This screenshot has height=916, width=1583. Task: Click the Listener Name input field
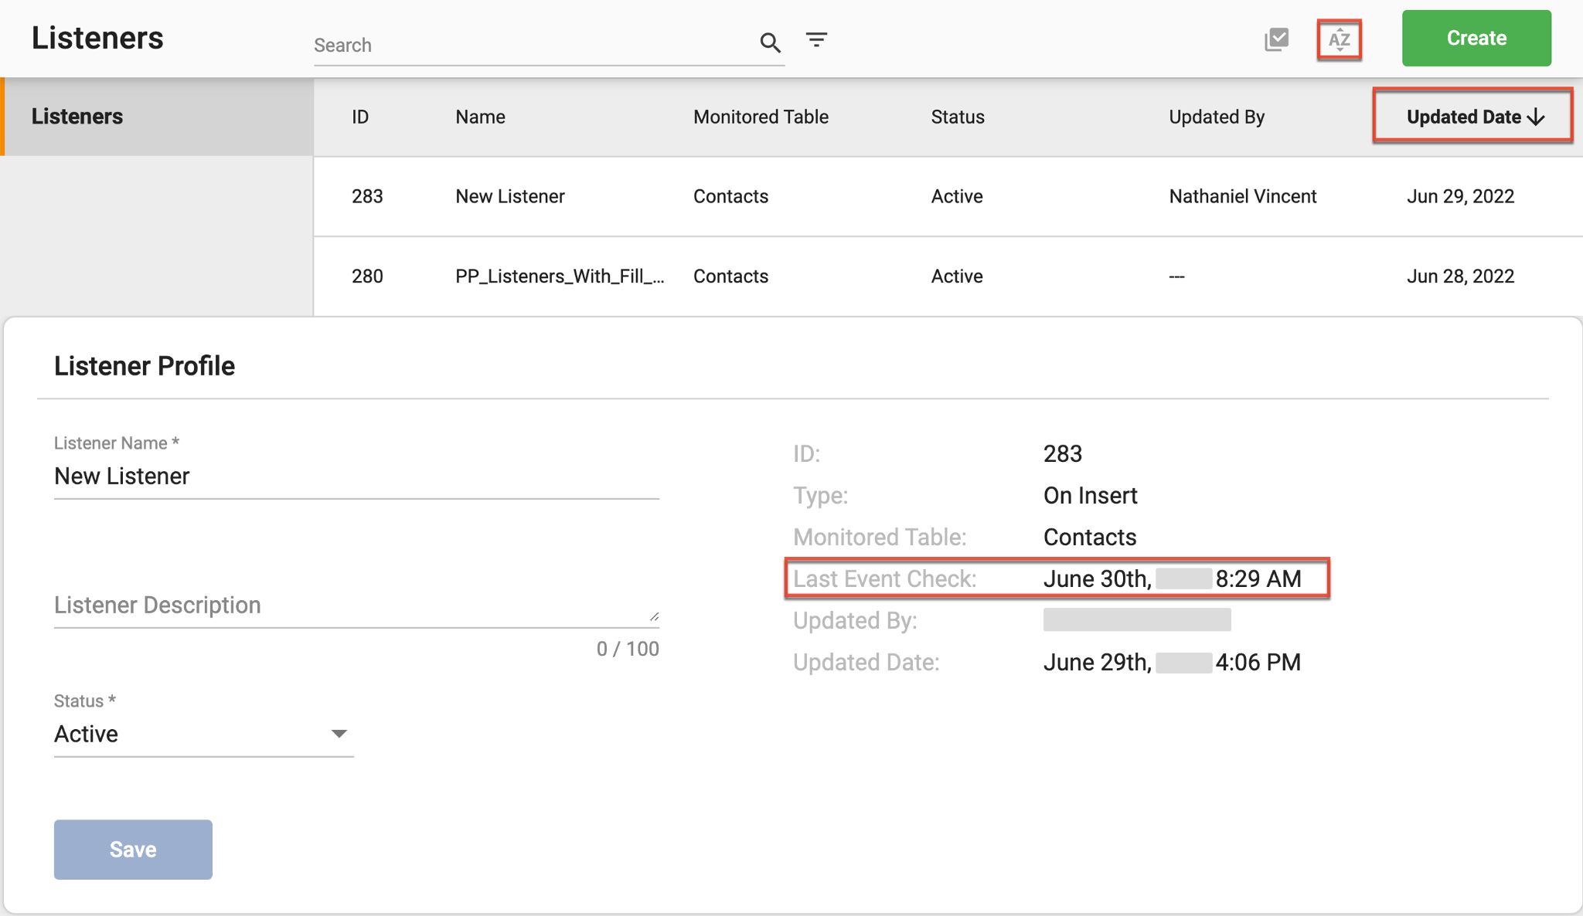tap(356, 476)
